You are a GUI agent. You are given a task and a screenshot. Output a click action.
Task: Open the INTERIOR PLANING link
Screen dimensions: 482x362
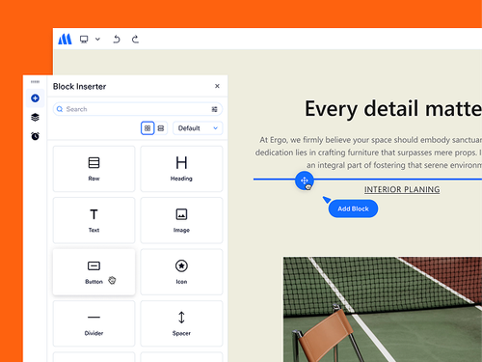pos(402,189)
